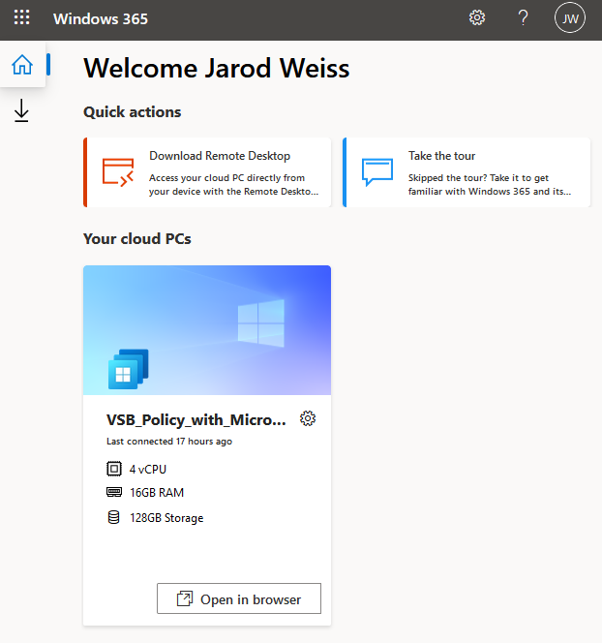Open the cloud PC settings gear
The image size is (602, 643).
pos(308,418)
